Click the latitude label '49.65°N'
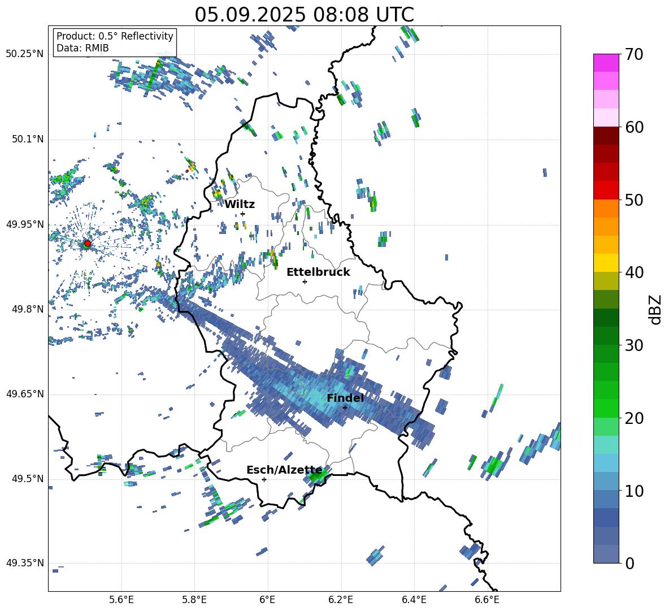 point(25,394)
